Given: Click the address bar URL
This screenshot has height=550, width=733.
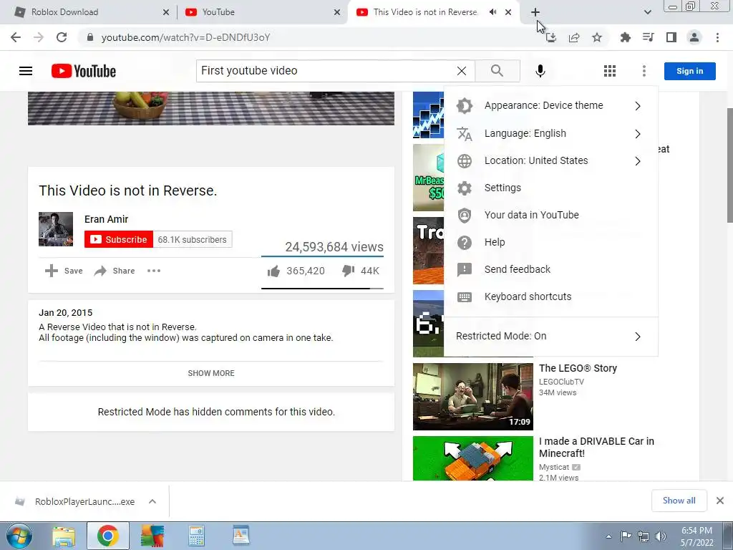Looking at the screenshot, I should point(185,37).
